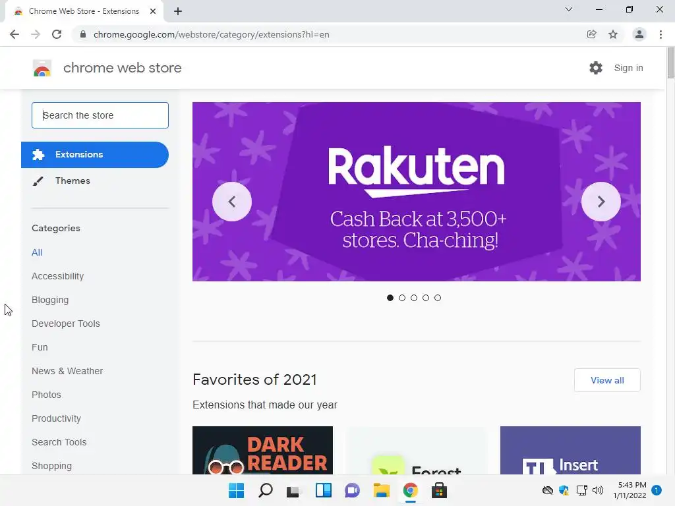Open the Widgets panel from taskbar
This screenshot has height=506, width=675.
point(324,490)
